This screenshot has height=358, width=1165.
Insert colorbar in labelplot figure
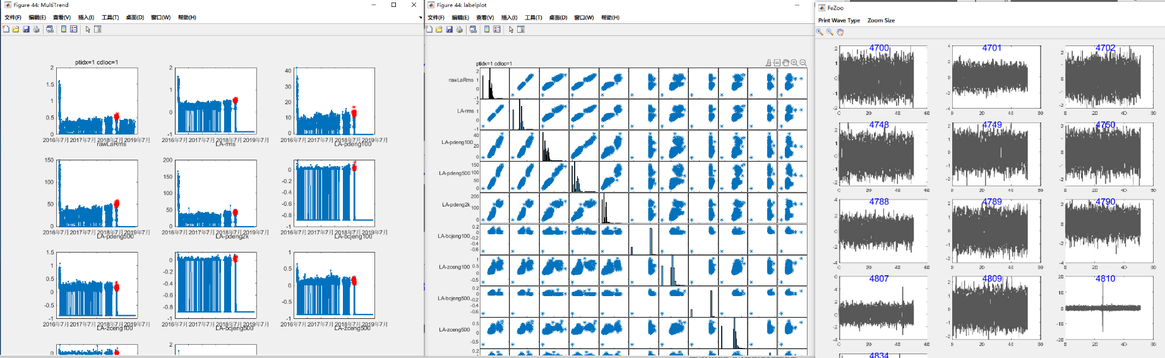pyautogui.click(x=487, y=29)
